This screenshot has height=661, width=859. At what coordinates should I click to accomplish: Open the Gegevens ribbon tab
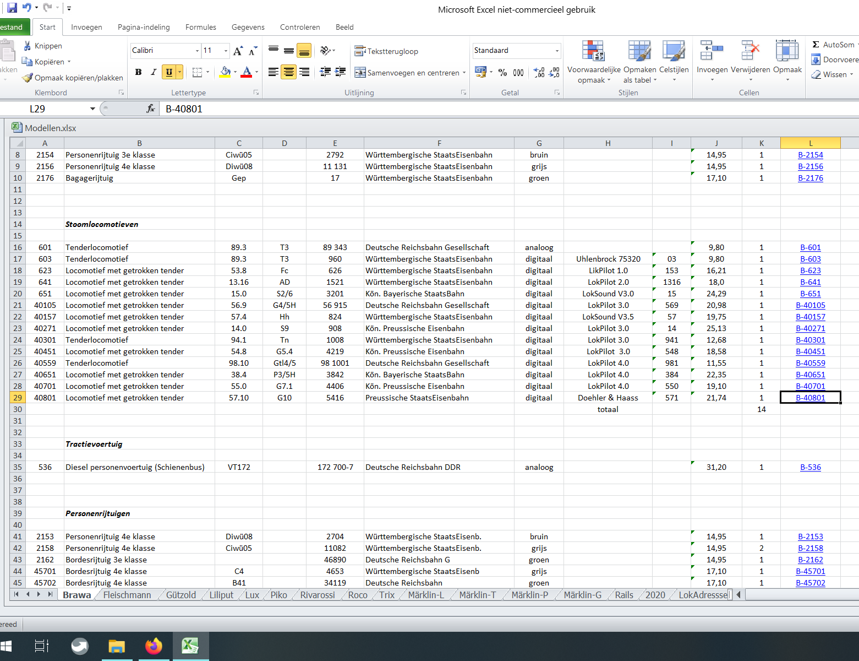coord(248,27)
